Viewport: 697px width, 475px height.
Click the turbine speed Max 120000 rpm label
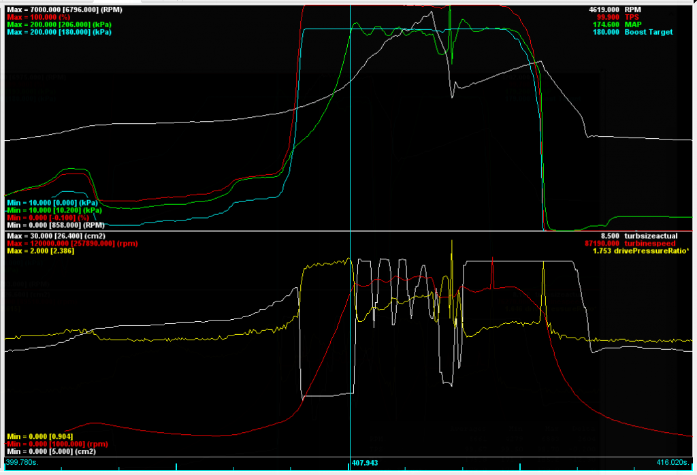[72, 244]
